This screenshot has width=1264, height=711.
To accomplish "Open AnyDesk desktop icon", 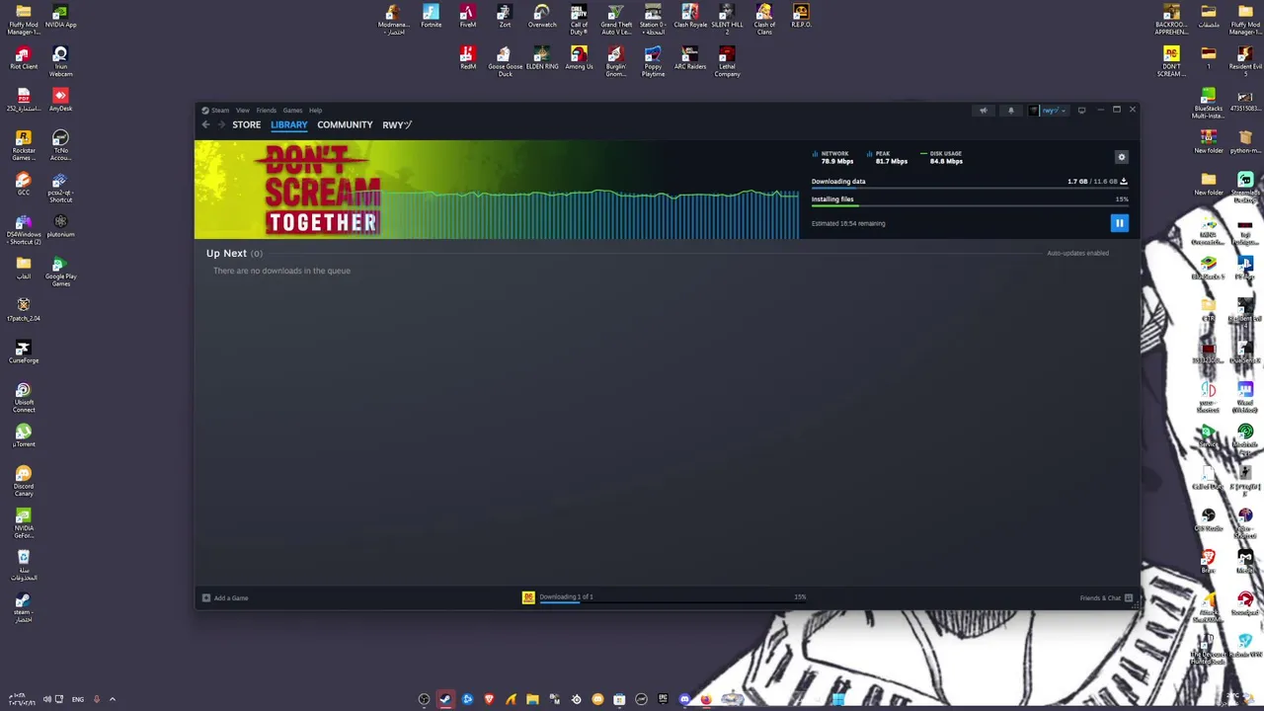I will [x=60, y=100].
